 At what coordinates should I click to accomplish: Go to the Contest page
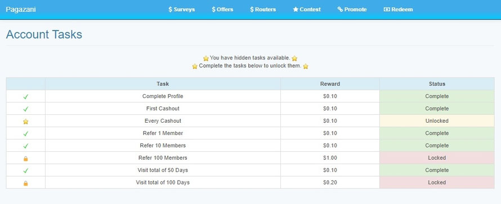(307, 10)
